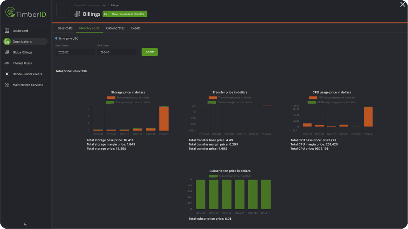The image size is (408, 229).
Task: Click 'Total CPU base price: 9321.77$'
Action: pyautogui.click(x=313, y=140)
